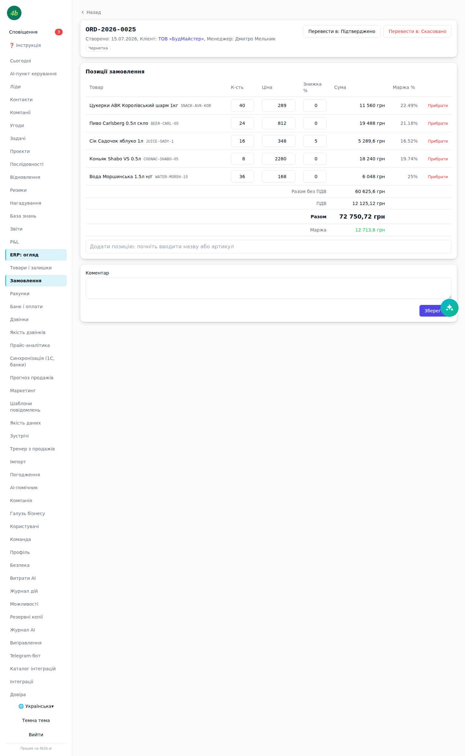Screen dimensions: 465x756
Task: Click the notifications badge showing 3
Action: pos(58,32)
